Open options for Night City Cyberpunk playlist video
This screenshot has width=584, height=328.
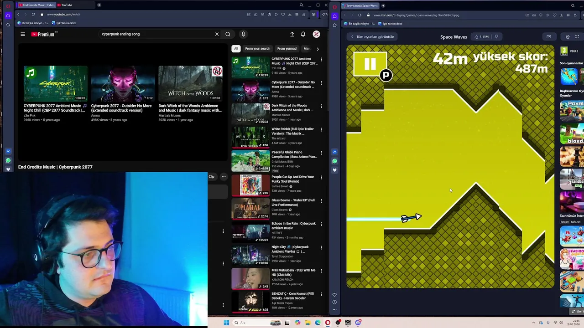321,248
